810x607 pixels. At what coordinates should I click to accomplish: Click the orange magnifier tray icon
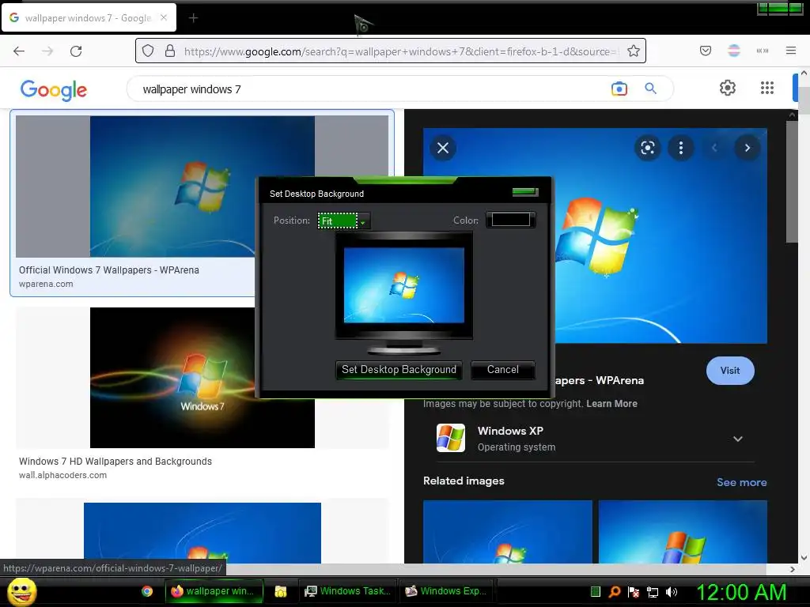click(x=614, y=592)
